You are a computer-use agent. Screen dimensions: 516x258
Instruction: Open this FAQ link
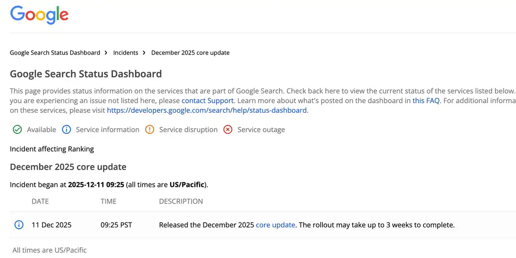[x=426, y=101]
